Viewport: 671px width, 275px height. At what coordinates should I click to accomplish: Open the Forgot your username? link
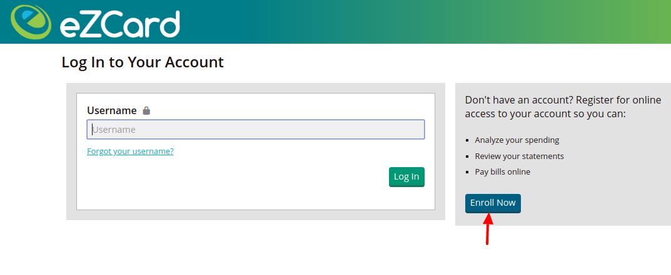pos(130,151)
